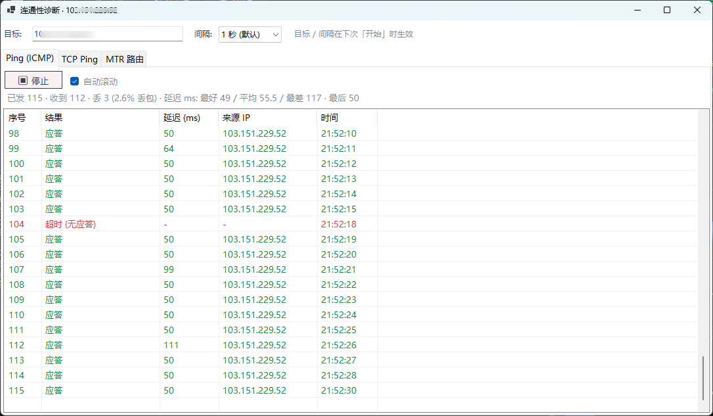Switch to the TCP Ping tab
The image size is (713, 416).
click(x=79, y=59)
